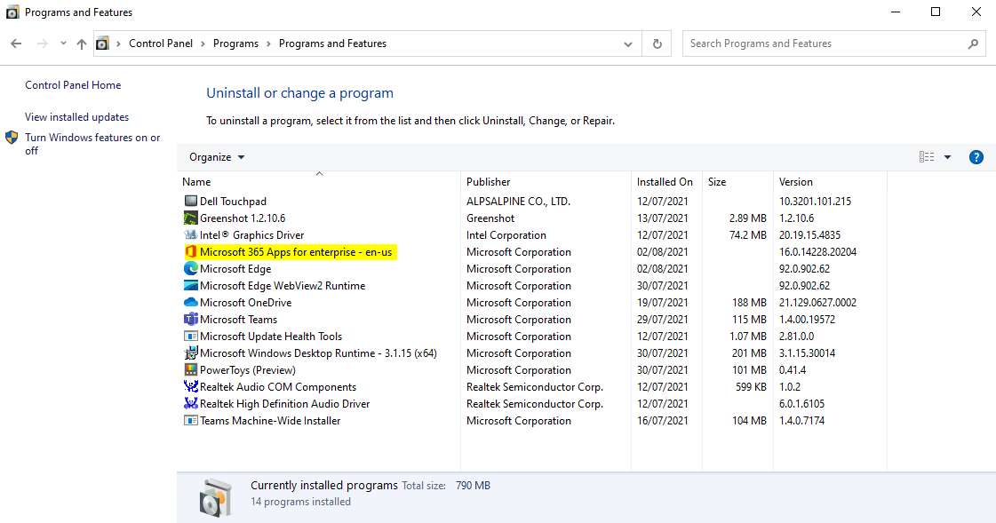Click the address bar Control Panel icon
Screen dimensions: 996x523
coord(102,44)
